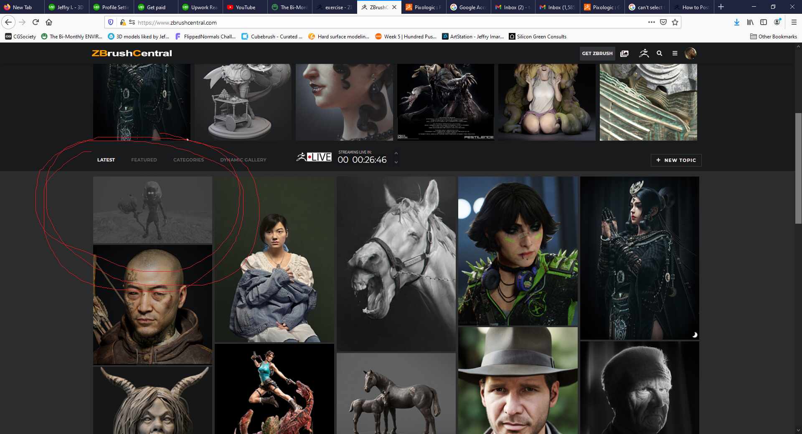Open The Bi-Monthly ENVIR... bookmark

[x=71, y=37]
